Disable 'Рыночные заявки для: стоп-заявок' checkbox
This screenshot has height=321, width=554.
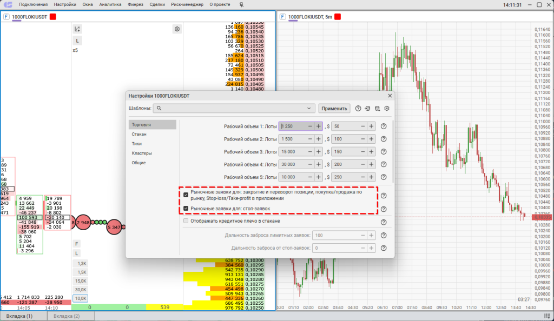(x=186, y=209)
